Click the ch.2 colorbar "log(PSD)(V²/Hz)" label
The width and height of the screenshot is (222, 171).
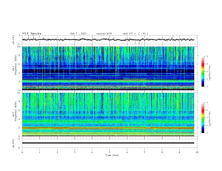click(x=210, y=119)
